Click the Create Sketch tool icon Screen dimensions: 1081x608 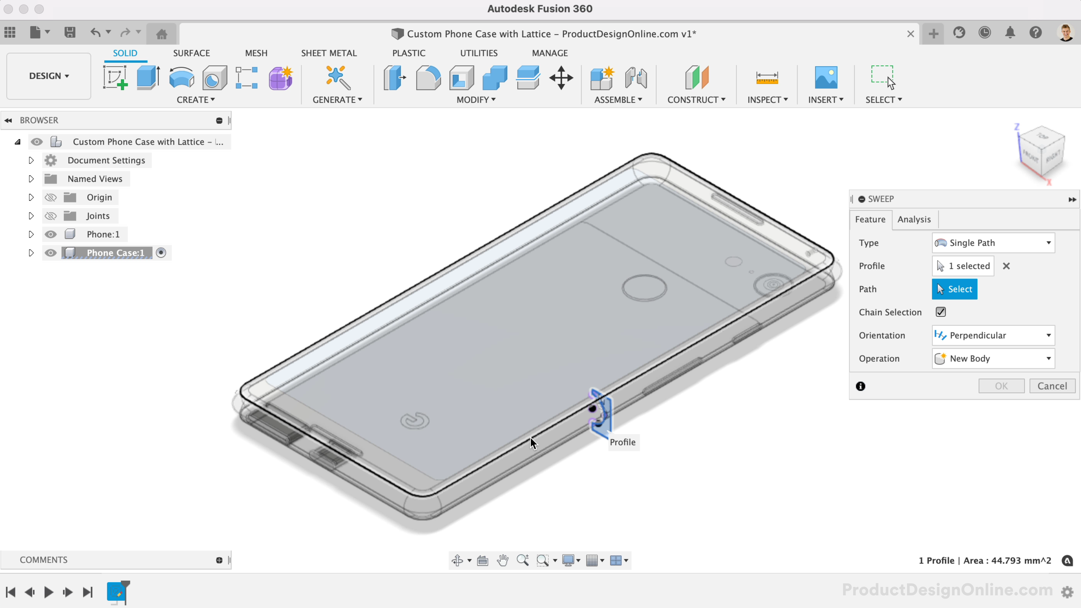pyautogui.click(x=115, y=78)
